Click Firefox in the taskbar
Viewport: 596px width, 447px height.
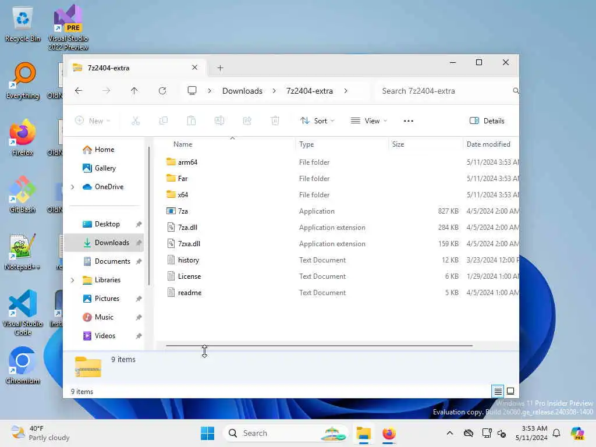pos(389,433)
